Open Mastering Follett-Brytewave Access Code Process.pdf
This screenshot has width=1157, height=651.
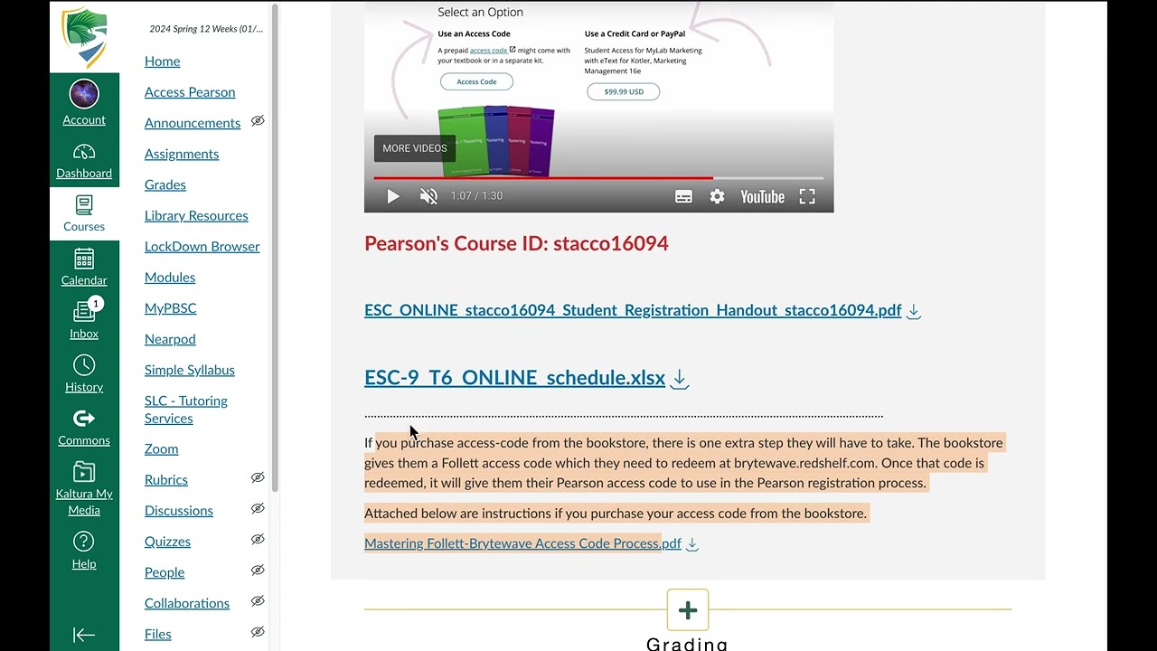coord(522,543)
